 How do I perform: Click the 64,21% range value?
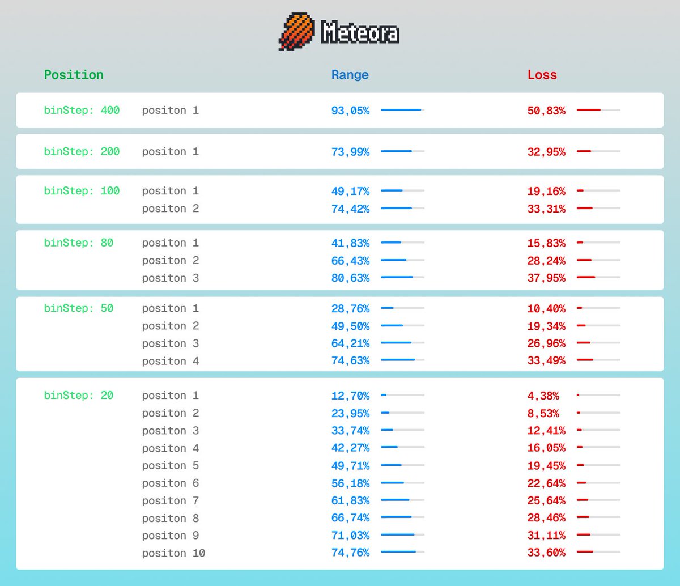click(x=350, y=343)
